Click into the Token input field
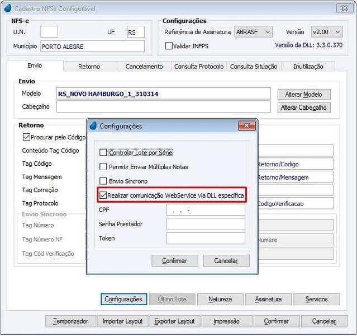Image resolution: width=357 pixels, height=336 pixels. click(206, 239)
